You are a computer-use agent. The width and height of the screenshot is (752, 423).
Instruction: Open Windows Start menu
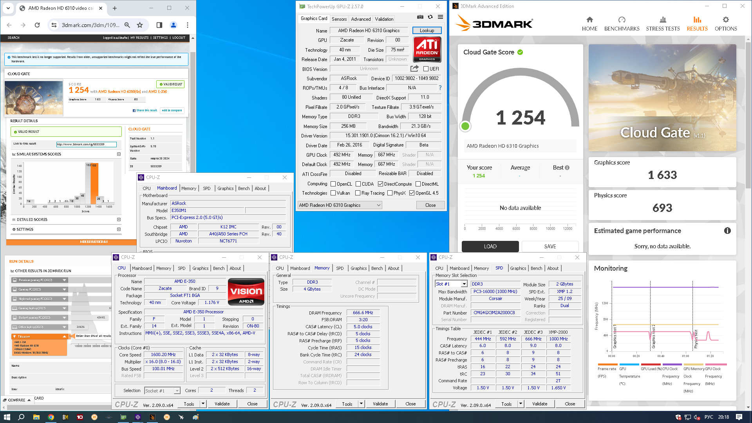click(7, 417)
